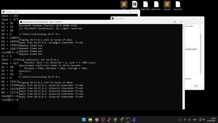The height and width of the screenshot is (123, 218).
Task: Click "S4 = 2" in PuTTY terminal
Action: click(x=6, y=34)
